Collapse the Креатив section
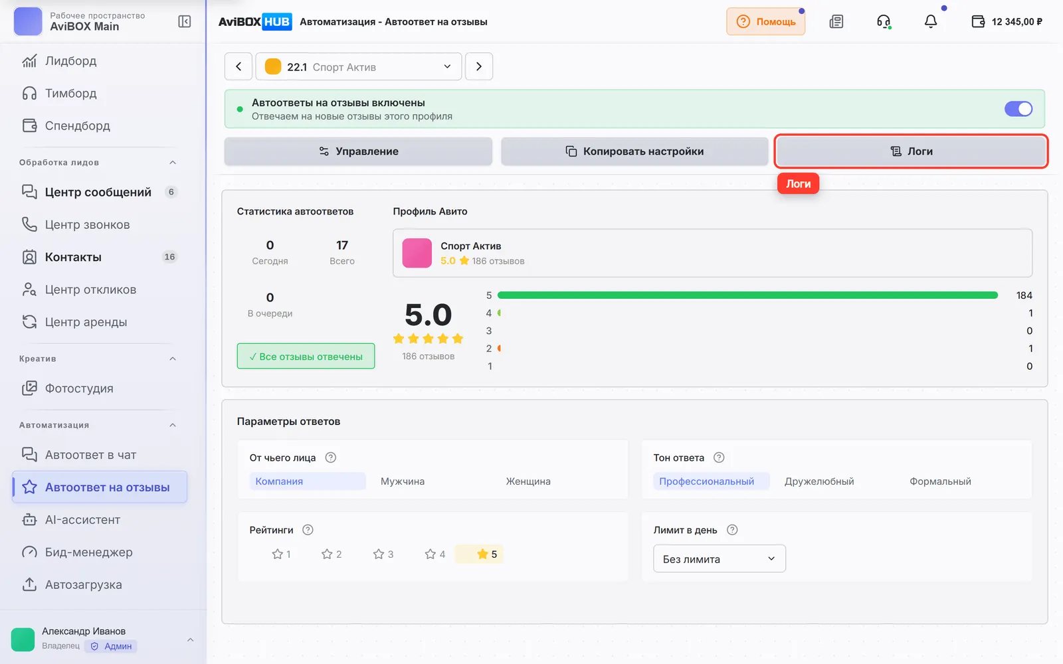 (173, 359)
